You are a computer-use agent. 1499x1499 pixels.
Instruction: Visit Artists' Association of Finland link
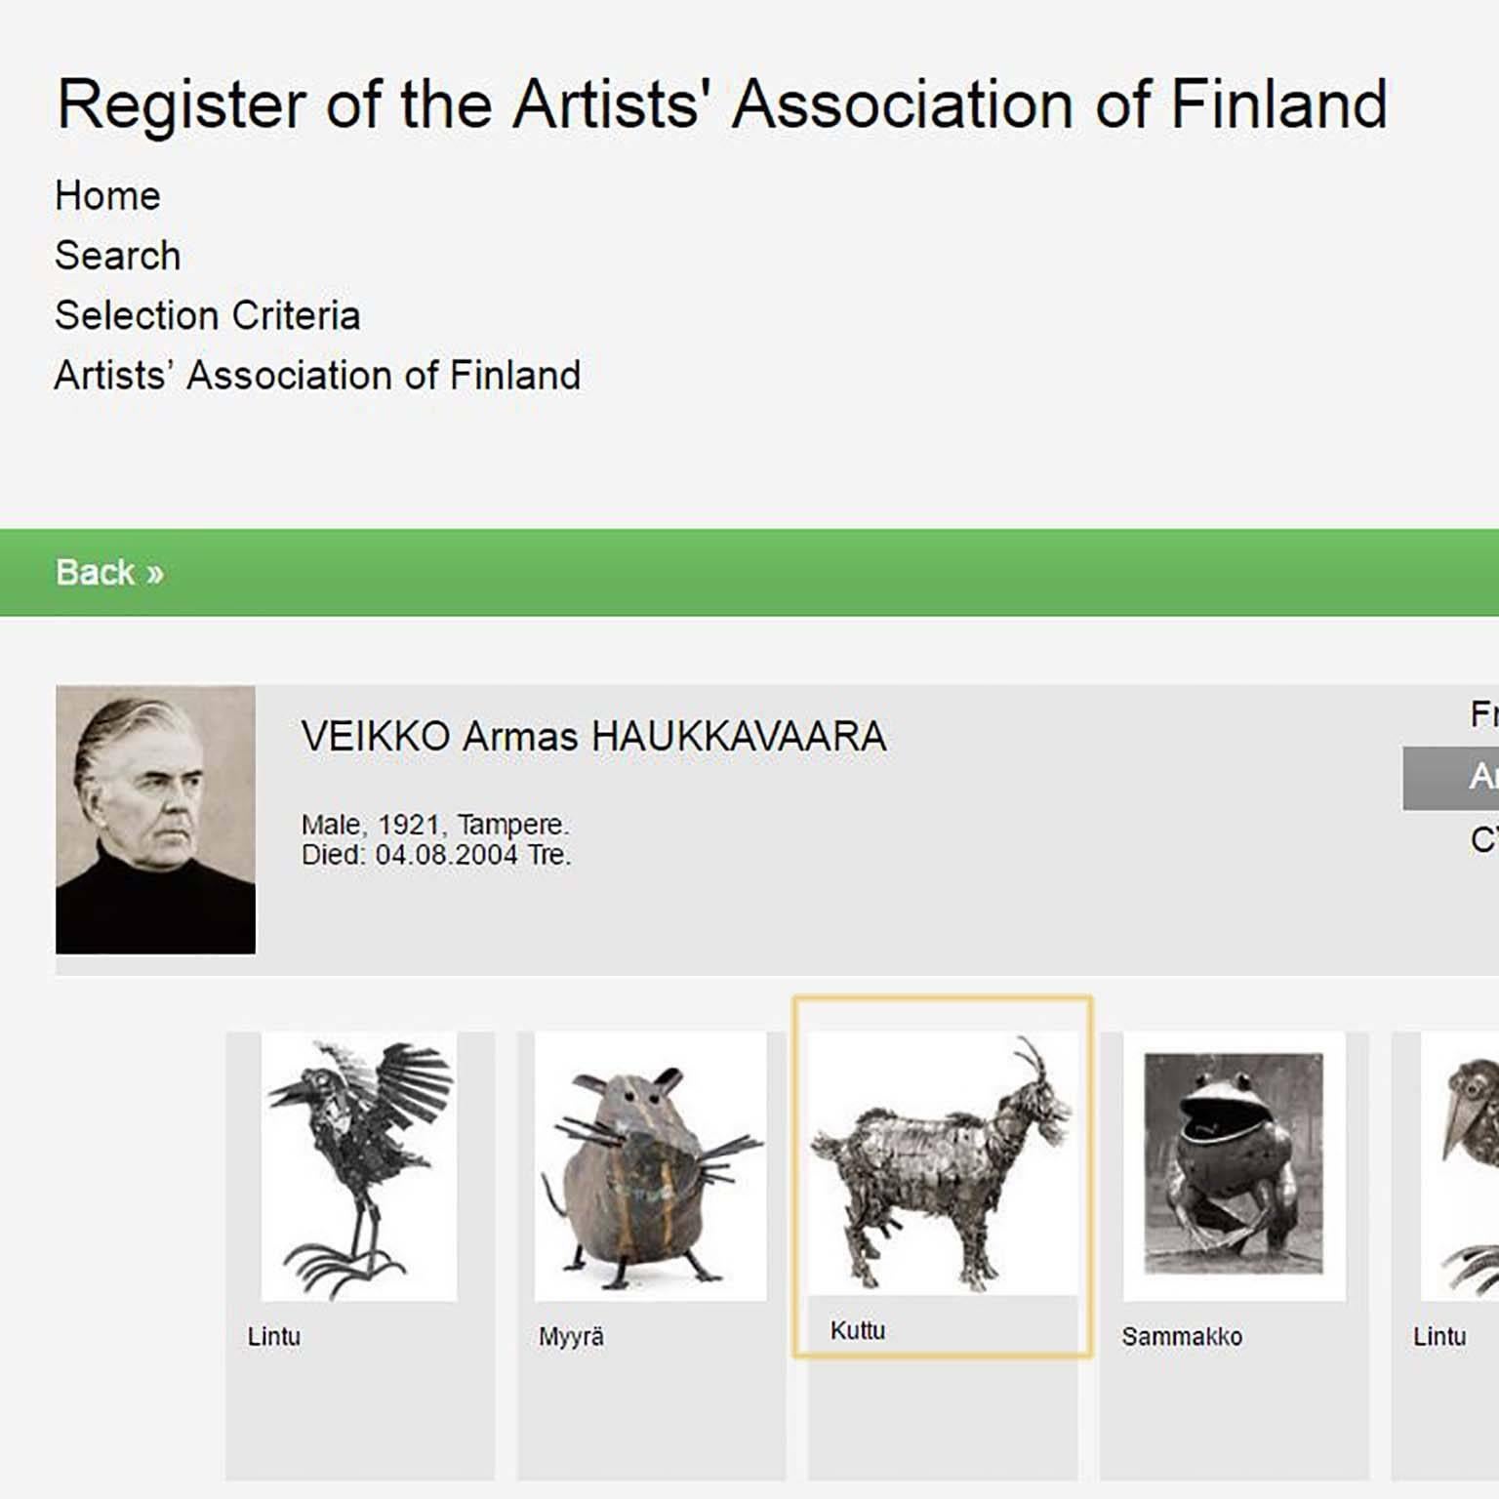tap(317, 375)
